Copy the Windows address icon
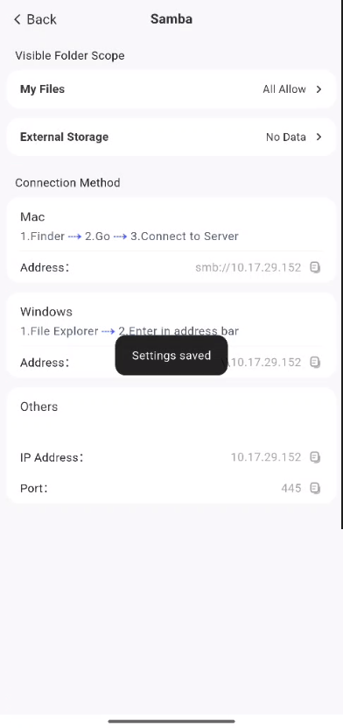 [x=315, y=362]
